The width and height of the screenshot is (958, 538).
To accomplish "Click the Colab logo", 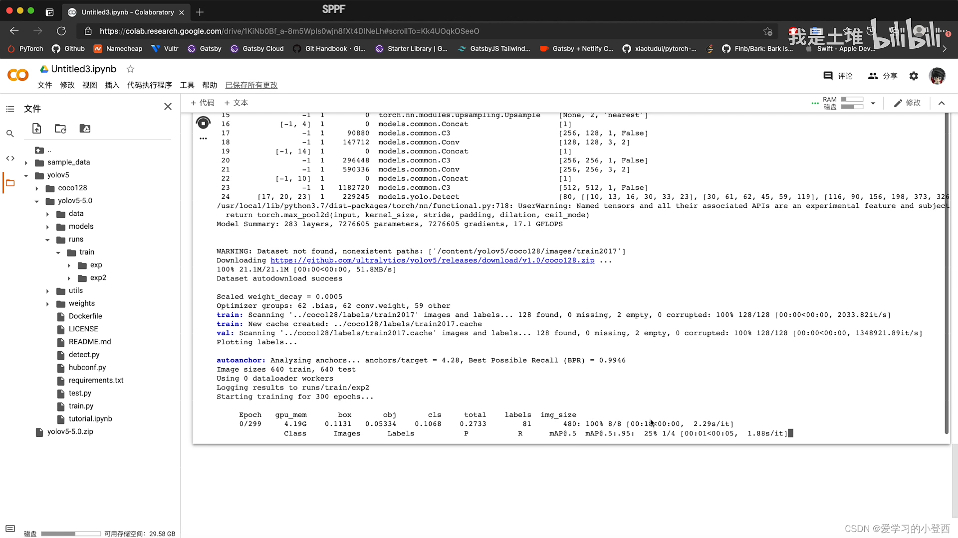I will (x=18, y=75).
